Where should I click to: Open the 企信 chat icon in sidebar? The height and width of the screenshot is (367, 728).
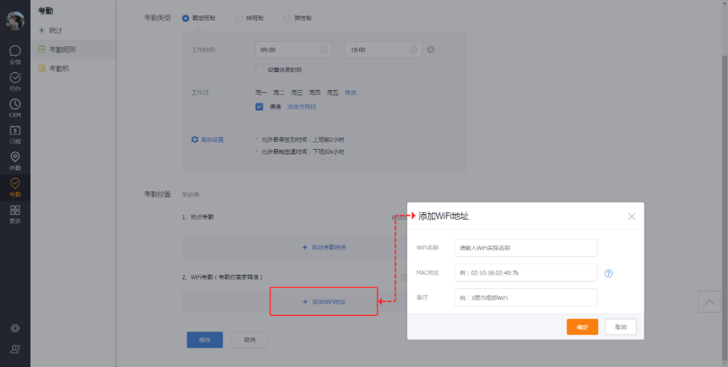tap(15, 54)
